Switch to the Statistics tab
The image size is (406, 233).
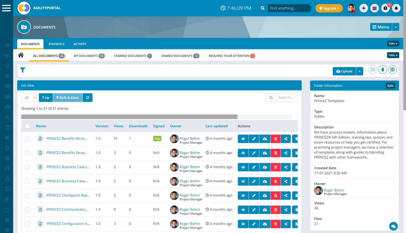[x=56, y=44]
